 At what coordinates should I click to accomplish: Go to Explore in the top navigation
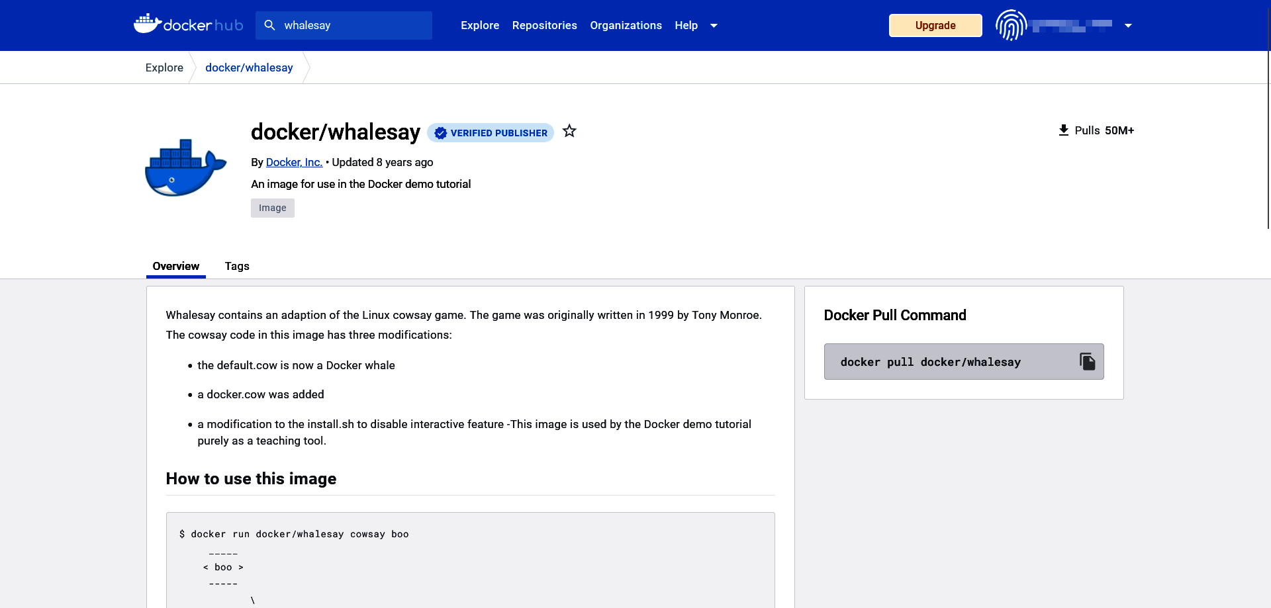(480, 25)
